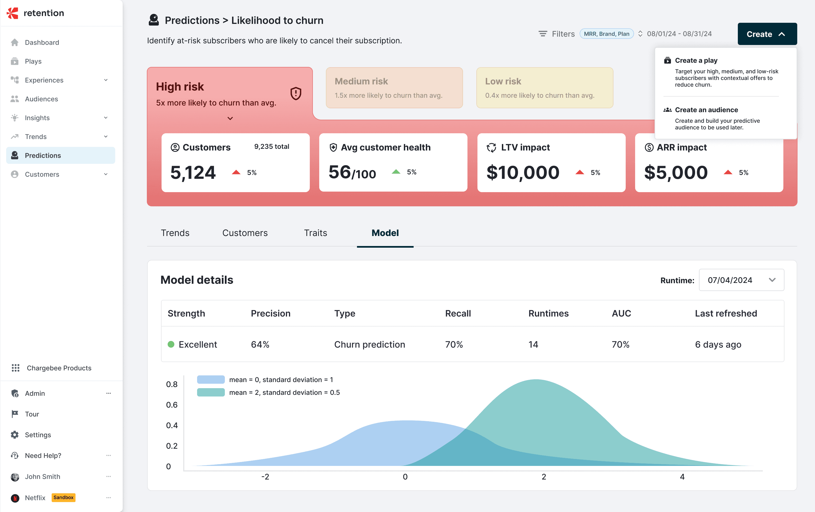Switch to the Traits tab
The width and height of the screenshot is (815, 512).
point(315,233)
